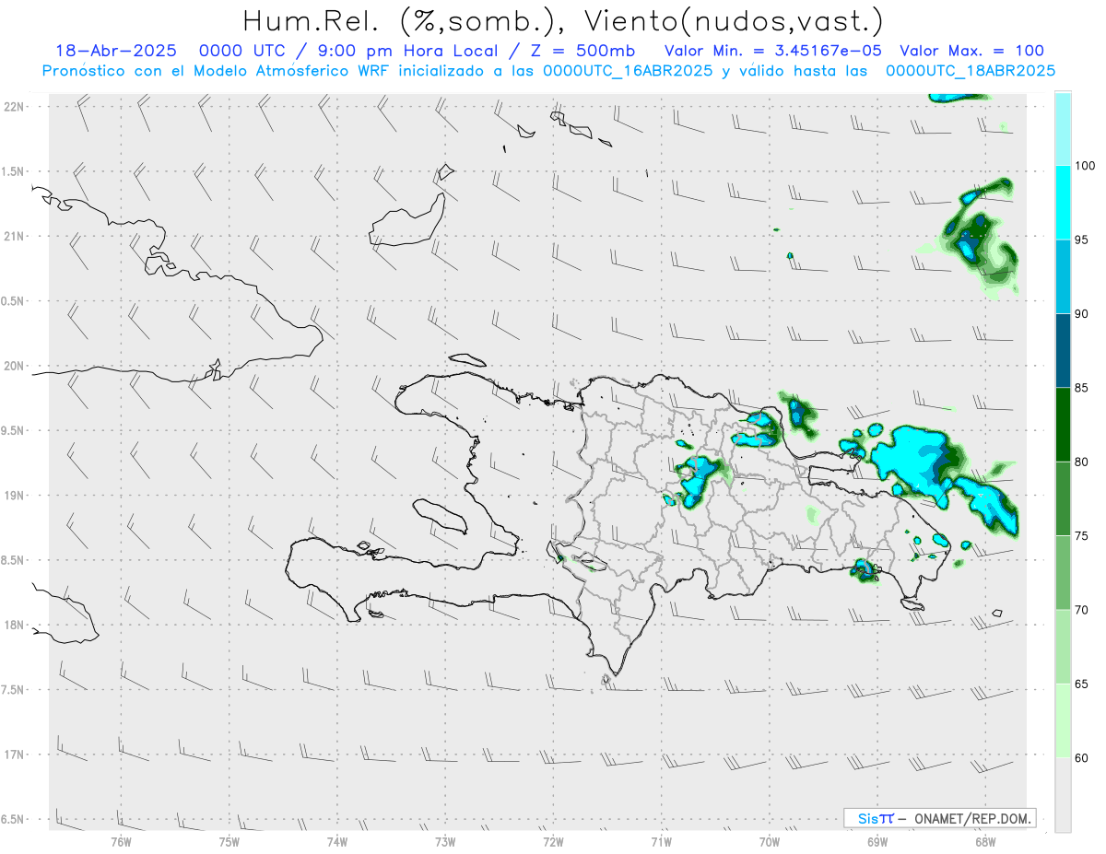1106x854 pixels.
Task: Click the latitude label '6.5N'
Action: 14,819
